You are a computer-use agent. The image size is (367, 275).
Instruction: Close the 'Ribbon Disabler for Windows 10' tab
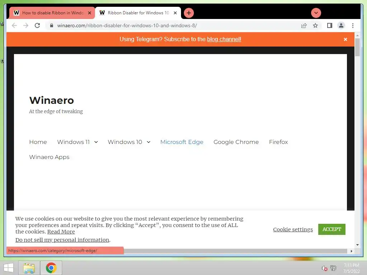175,13
